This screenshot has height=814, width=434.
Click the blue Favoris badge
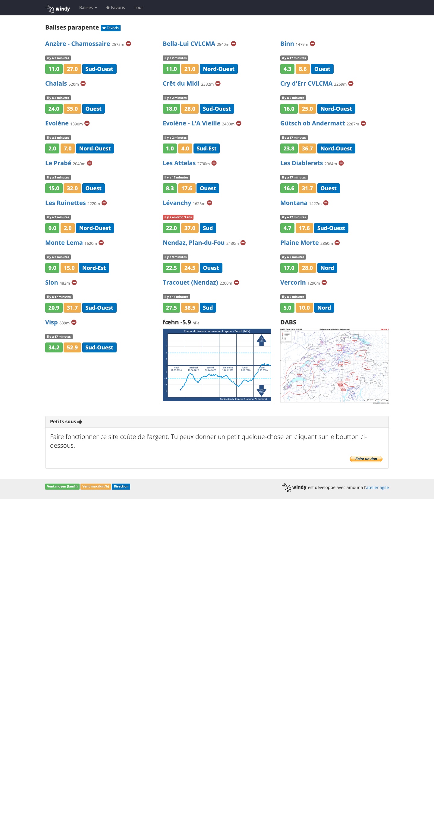click(x=111, y=28)
